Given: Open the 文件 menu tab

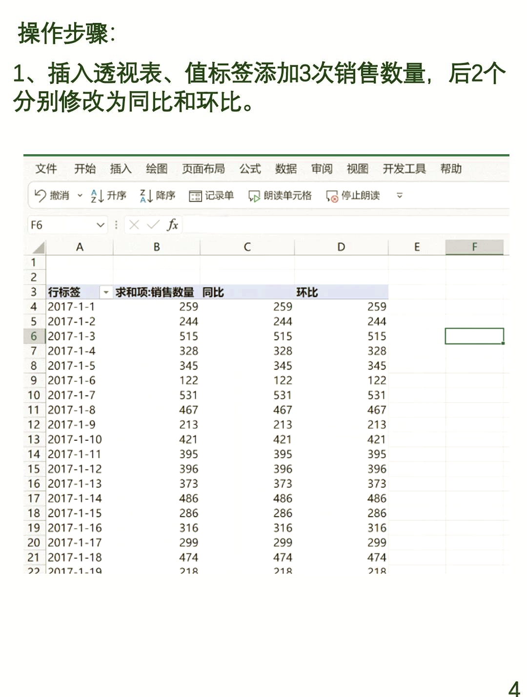Looking at the screenshot, I should [x=46, y=169].
